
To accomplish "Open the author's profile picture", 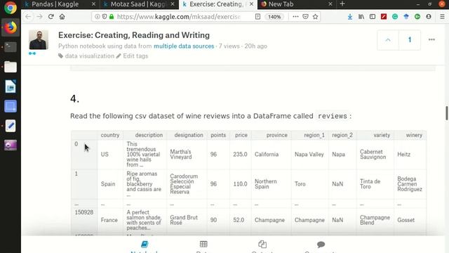I will 39,40.
